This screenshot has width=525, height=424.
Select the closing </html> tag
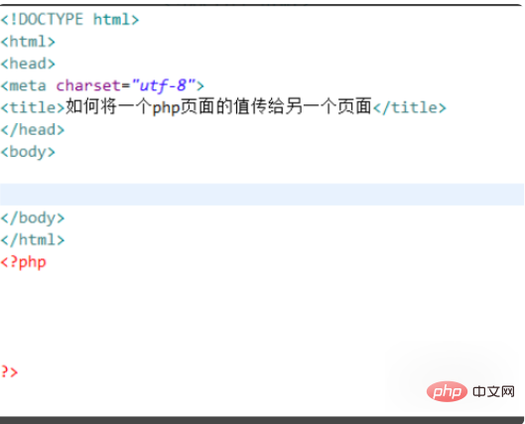click(33, 240)
